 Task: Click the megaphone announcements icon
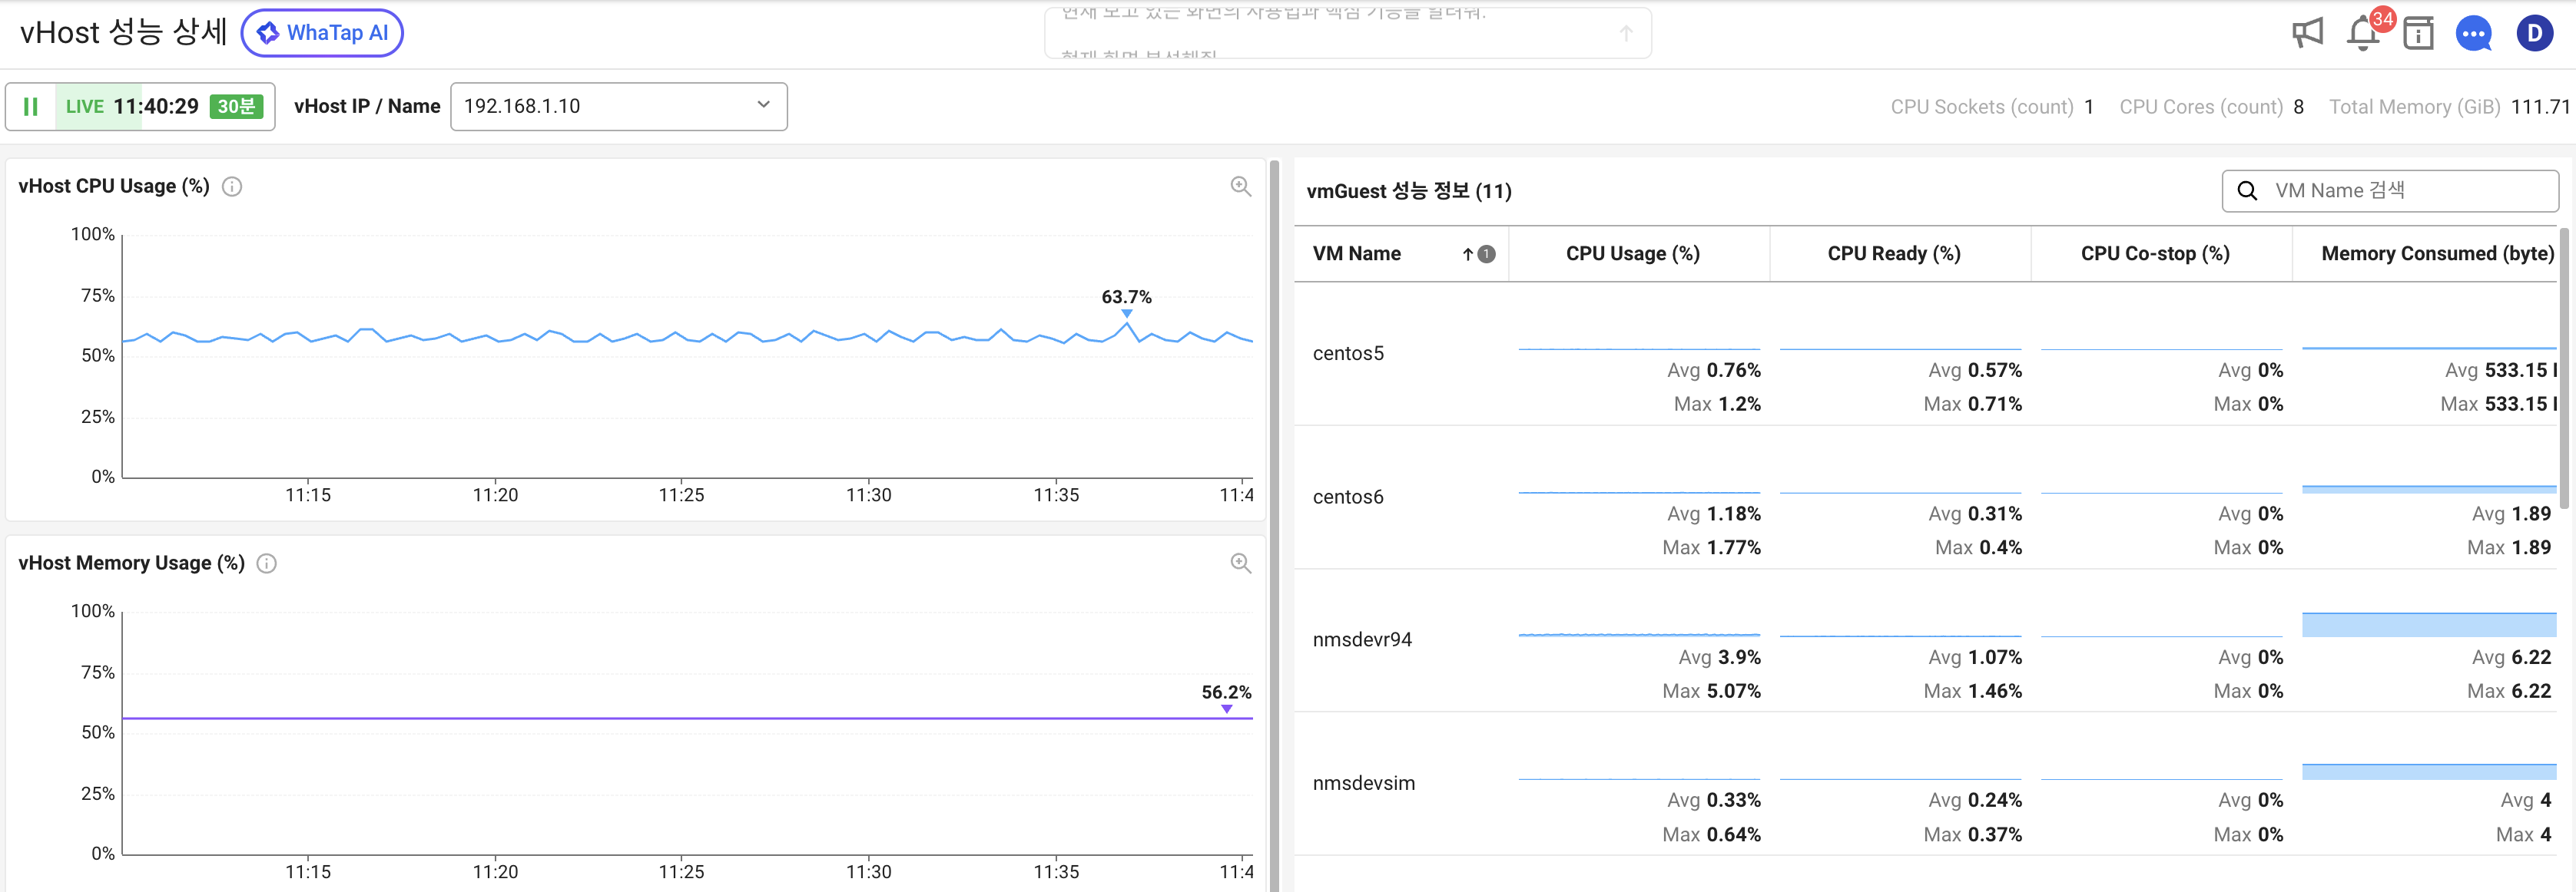(x=2306, y=33)
